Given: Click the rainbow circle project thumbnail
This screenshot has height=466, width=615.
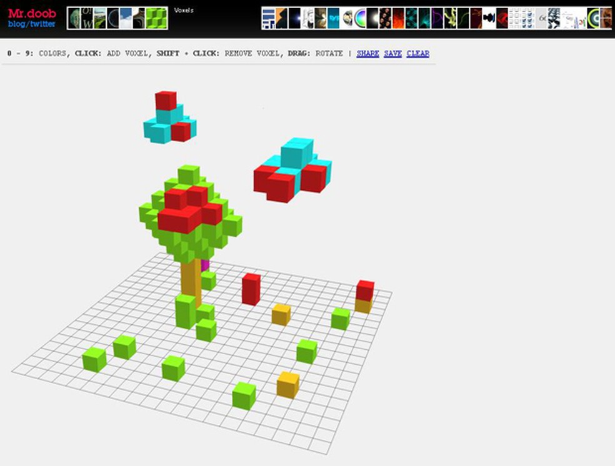Looking at the screenshot, I should click(x=359, y=16).
